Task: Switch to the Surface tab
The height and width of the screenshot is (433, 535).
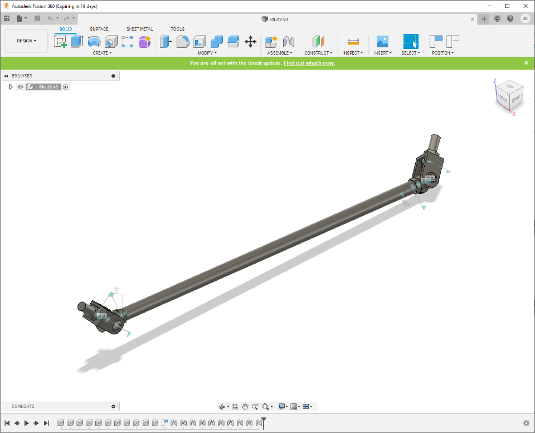Action: pyautogui.click(x=99, y=29)
